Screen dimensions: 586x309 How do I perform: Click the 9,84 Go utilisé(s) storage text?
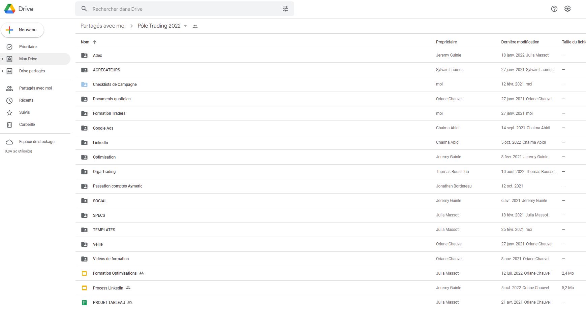click(19, 151)
